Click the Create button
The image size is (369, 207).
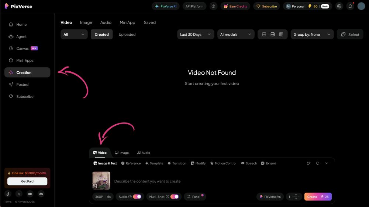[x=318, y=197]
